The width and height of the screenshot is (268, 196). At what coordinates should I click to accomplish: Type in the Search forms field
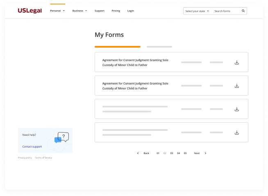pyautogui.click(x=226, y=11)
